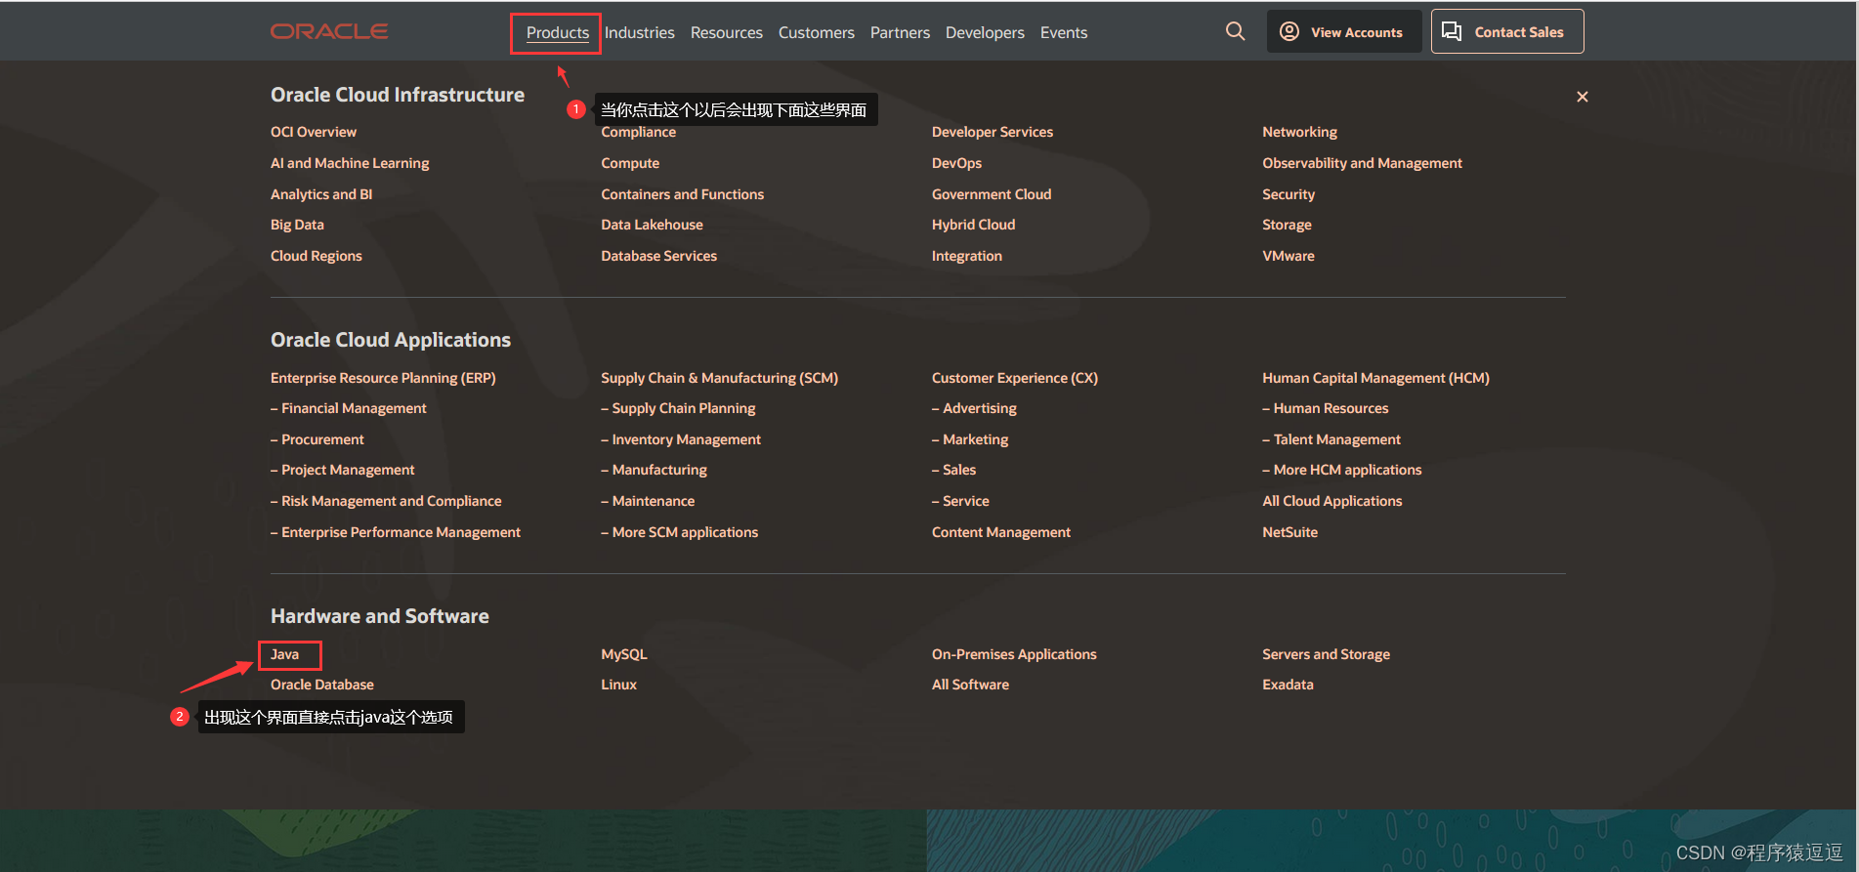Screen dimensions: 1859x872
Task: Open Supply Chain & Manufacturing (SCM)
Action: point(720,378)
